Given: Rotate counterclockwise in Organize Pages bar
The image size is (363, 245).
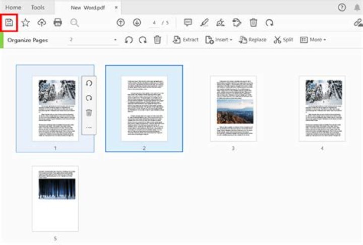Looking at the screenshot, I should pyautogui.click(x=129, y=40).
